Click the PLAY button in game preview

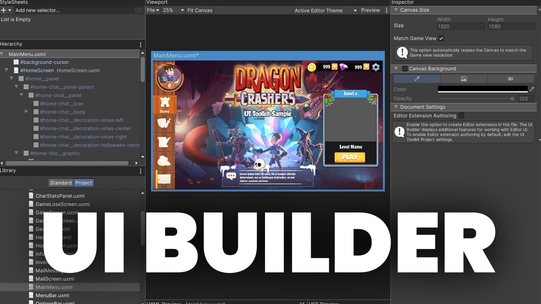pos(350,157)
